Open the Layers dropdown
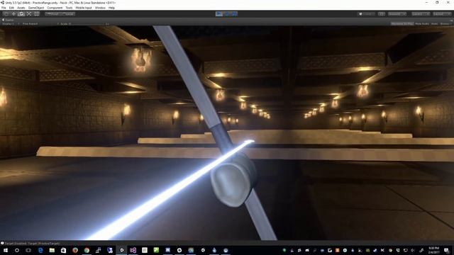454x255 pixels. click(x=421, y=14)
